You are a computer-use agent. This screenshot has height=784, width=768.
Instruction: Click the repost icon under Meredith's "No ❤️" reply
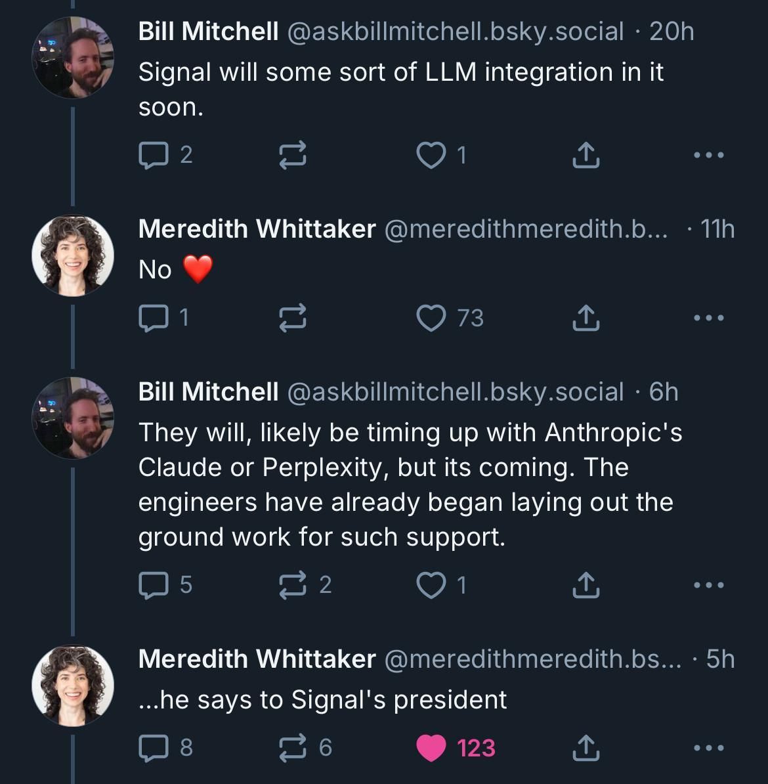pos(292,320)
